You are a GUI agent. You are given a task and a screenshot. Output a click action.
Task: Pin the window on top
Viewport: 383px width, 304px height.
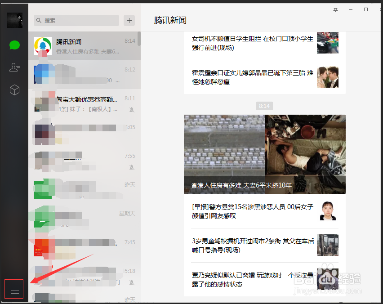(336, 10)
